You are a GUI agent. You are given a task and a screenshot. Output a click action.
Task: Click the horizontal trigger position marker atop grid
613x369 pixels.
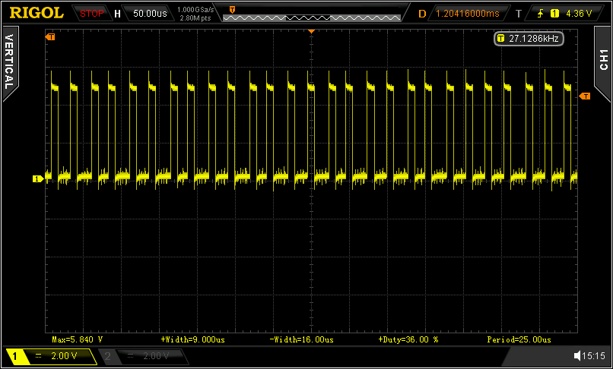point(311,31)
